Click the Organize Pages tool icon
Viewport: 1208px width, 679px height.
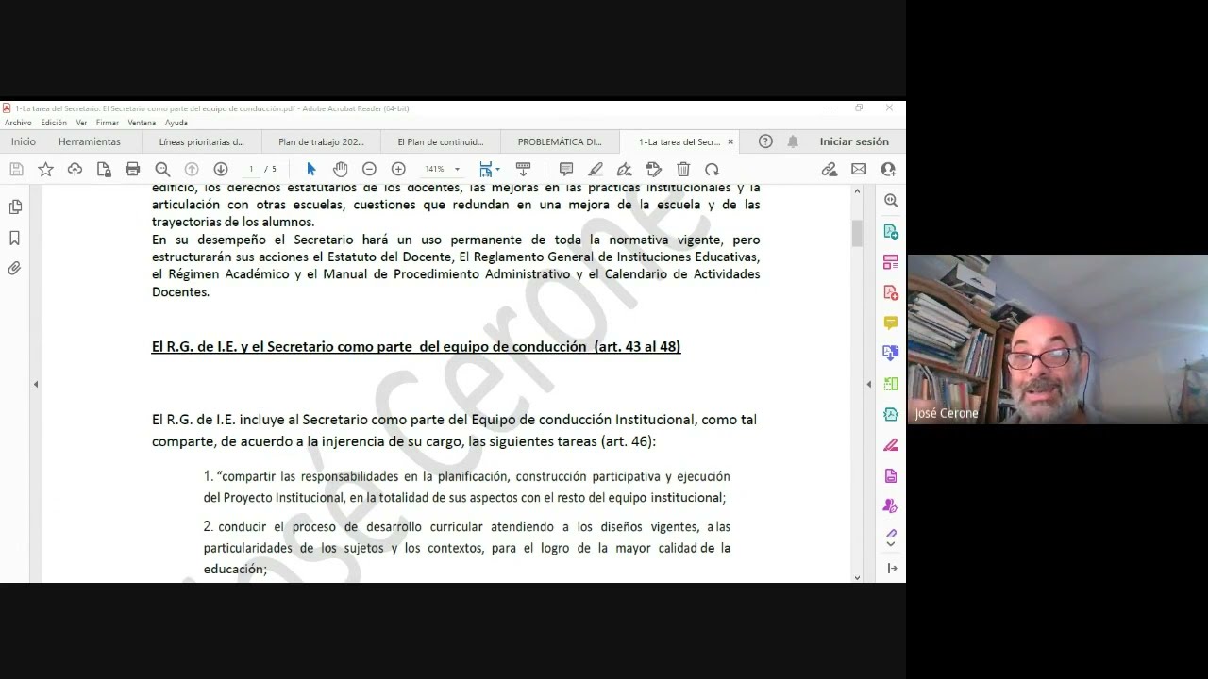tap(891, 383)
